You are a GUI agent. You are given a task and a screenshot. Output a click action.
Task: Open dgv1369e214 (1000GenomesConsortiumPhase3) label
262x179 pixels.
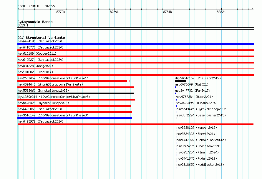point(54,97)
